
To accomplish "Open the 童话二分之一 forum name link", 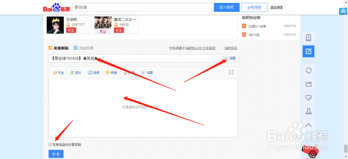I will (x=125, y=20).
